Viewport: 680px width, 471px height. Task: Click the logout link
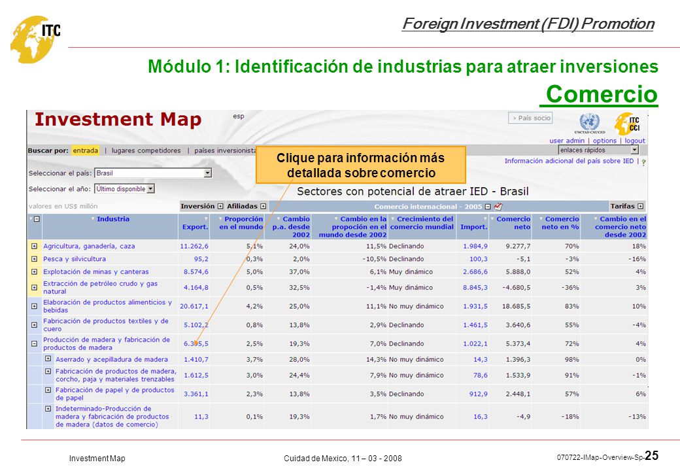coord(635,141)
